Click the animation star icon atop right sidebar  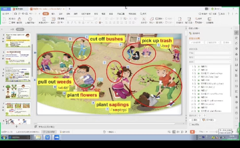237,33
